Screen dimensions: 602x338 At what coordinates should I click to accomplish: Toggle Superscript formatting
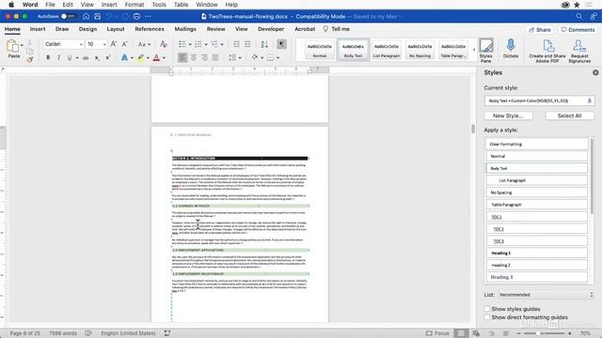tap(108, 57)
